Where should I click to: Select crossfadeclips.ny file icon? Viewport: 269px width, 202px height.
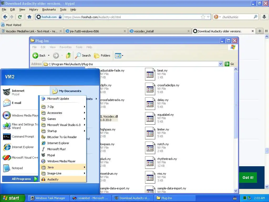150,89
